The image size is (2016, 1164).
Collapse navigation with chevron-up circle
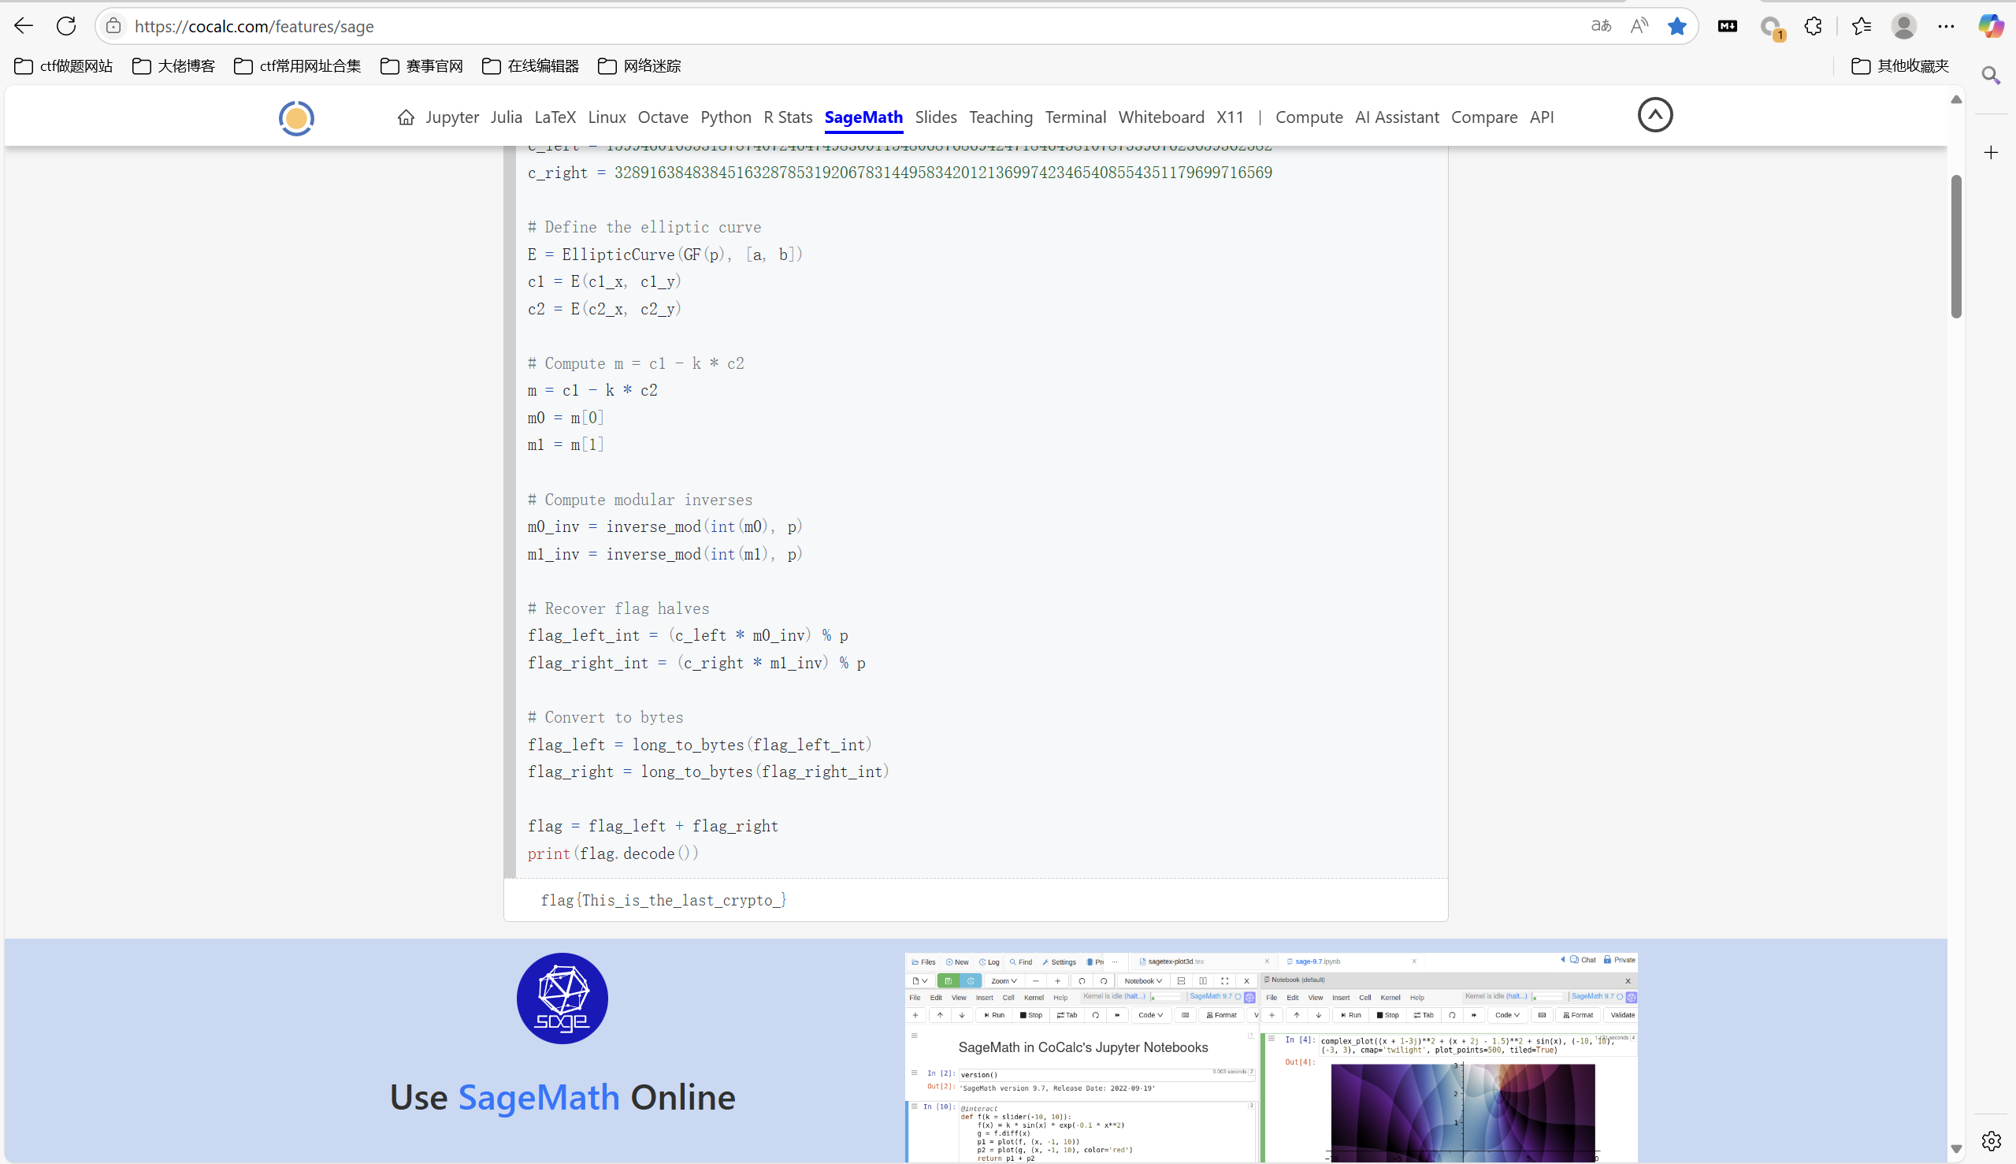pos(1655,114)
